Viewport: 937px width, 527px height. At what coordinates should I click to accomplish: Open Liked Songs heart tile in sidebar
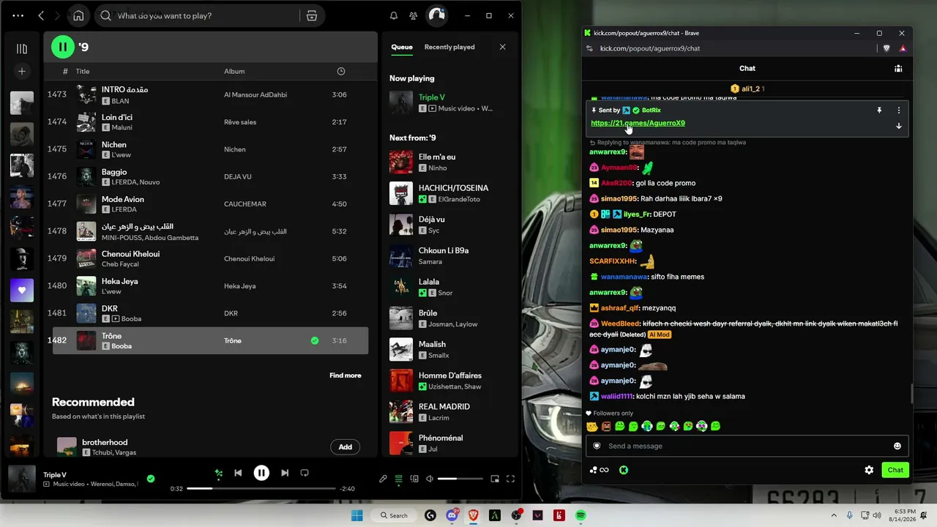click(22, 291)
